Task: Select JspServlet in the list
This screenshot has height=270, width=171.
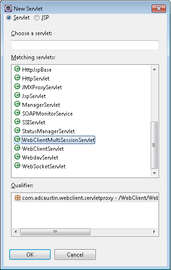Action: coord(34,96)
